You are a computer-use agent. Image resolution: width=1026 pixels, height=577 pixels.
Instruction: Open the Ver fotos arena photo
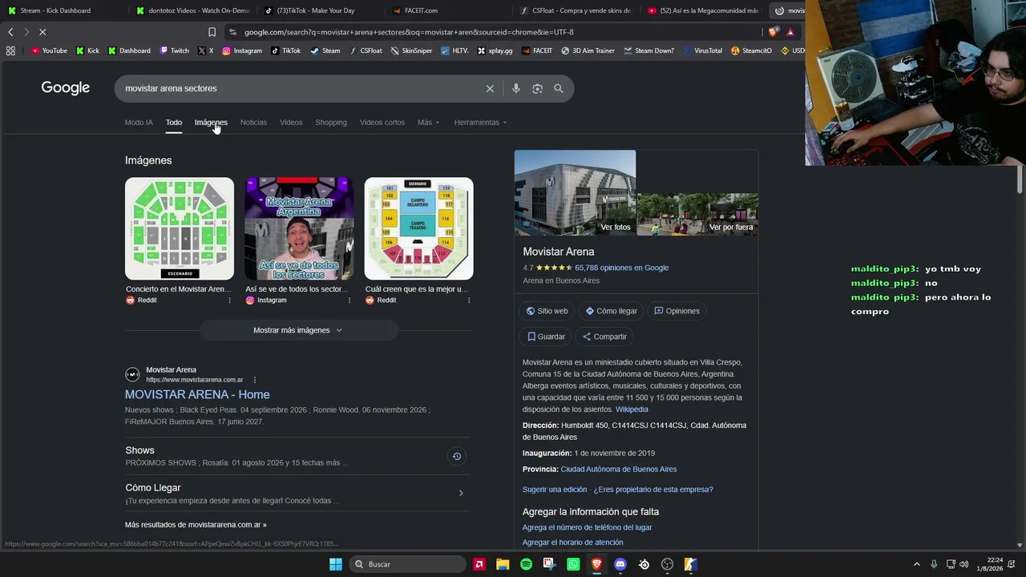pyautogui.click(x=575, y=193)
